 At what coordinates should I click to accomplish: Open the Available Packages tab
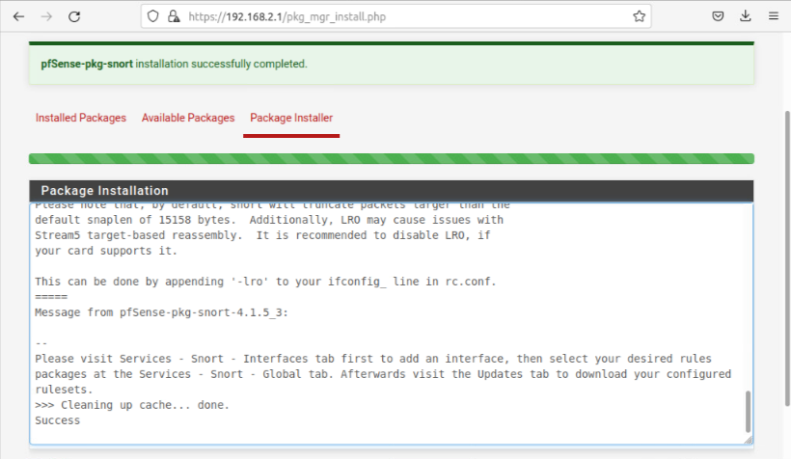[188, 118]
